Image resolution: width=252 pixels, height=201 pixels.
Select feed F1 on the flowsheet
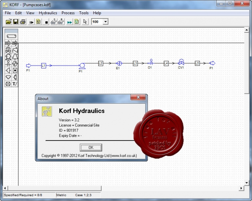29,65
